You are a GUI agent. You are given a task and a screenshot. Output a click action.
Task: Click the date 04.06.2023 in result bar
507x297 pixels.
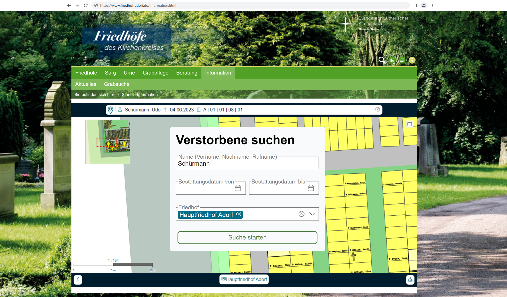(182, 110)
